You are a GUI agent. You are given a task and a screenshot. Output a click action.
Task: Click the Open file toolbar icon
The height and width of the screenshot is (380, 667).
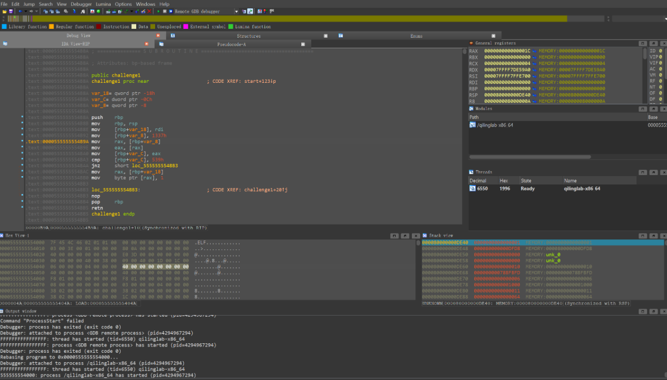coord(4,11)
